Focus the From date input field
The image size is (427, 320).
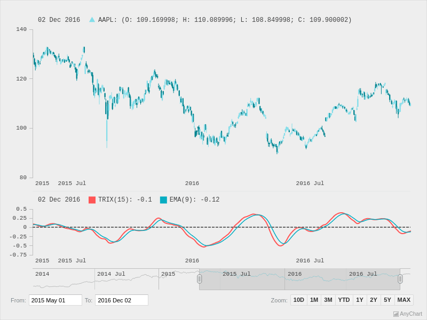coord(56,300)
